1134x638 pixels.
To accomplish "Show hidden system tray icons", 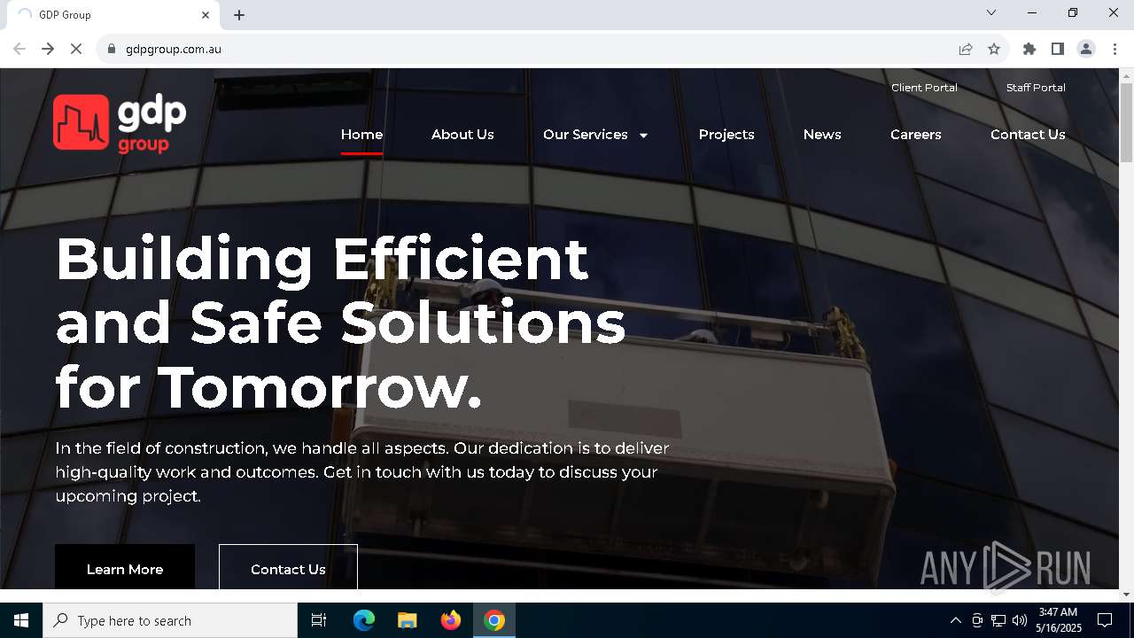I will click(x=955, y=620).
